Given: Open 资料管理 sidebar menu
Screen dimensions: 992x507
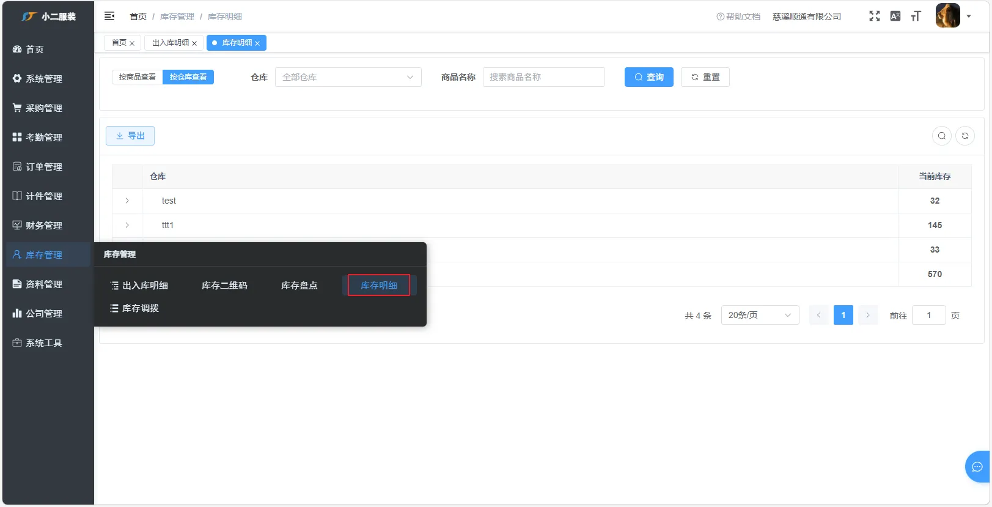Looking at the screenshot, I should [x=48, y=284].
